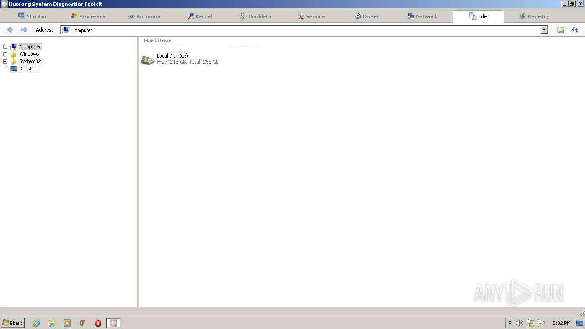Click the Local Disk (C:) drive icon
The height and width of the screenshot is (329, 585).
[x=148, y=59]
